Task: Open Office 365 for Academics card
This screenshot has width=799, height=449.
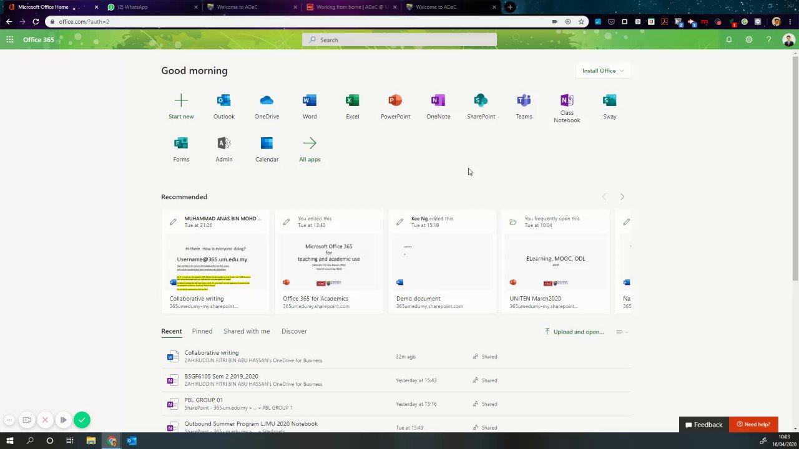Action: click(329, 262)
